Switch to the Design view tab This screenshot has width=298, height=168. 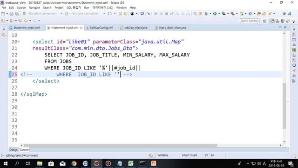tap(14, 150)
